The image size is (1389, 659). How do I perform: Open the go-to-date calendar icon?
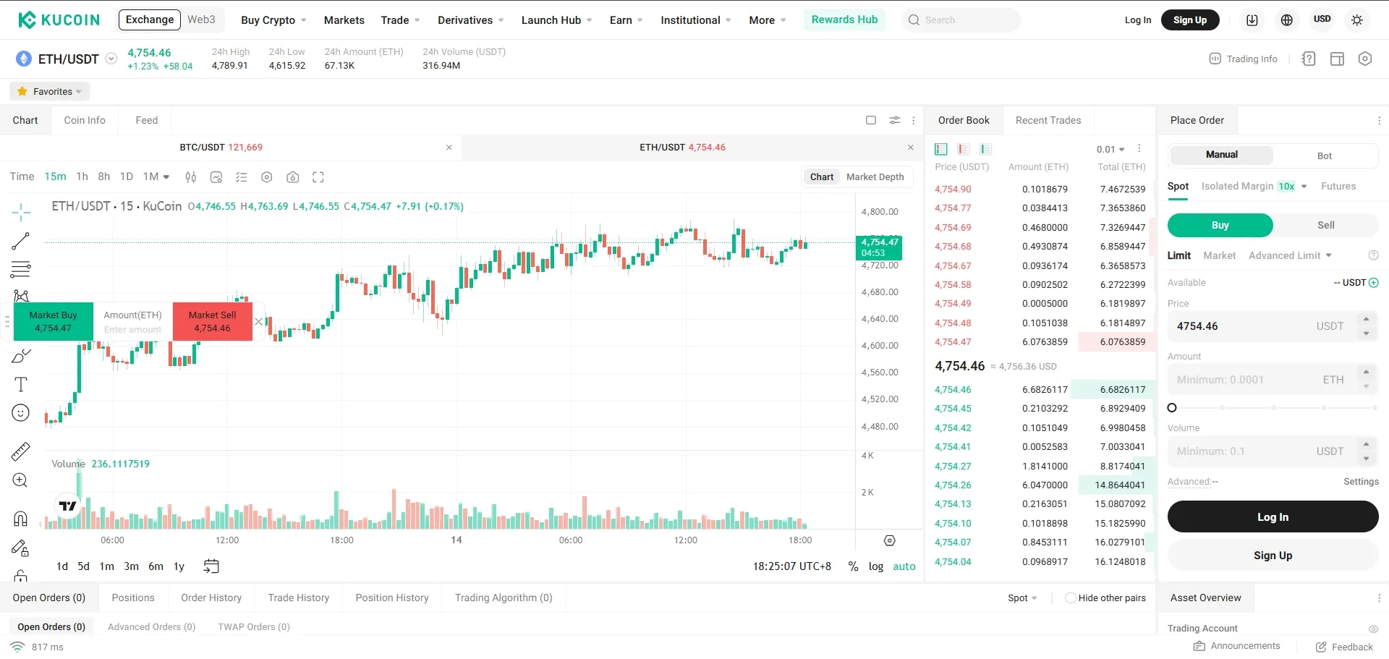pos(211,566)
